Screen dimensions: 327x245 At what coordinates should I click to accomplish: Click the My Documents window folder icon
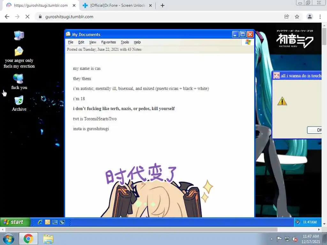tap(68, 34)
